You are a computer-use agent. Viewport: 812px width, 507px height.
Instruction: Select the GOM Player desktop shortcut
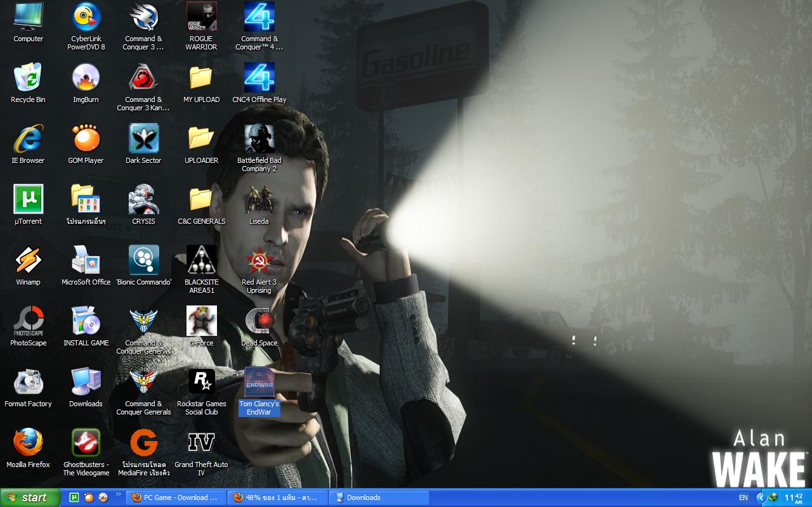pos(86,144)
